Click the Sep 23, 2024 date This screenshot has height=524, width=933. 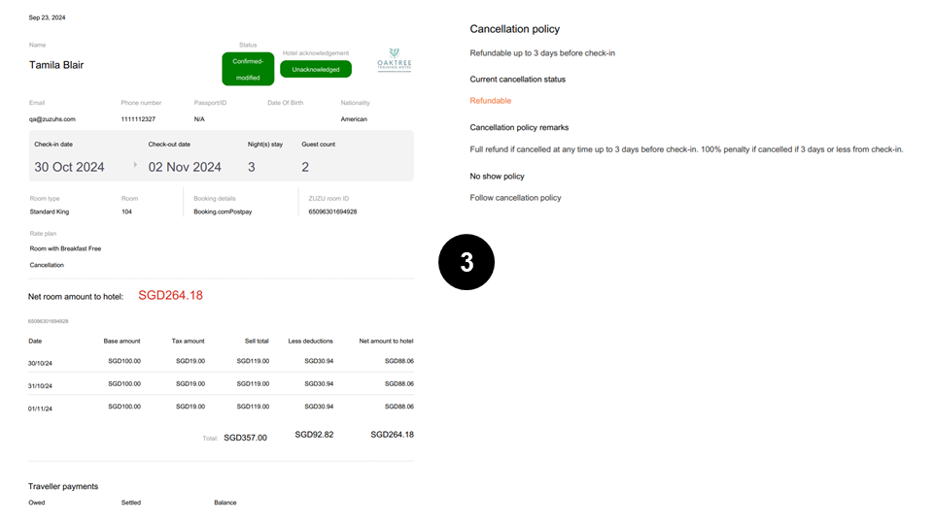47,17
